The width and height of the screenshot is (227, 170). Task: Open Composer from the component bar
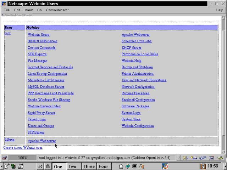[220, 158]
